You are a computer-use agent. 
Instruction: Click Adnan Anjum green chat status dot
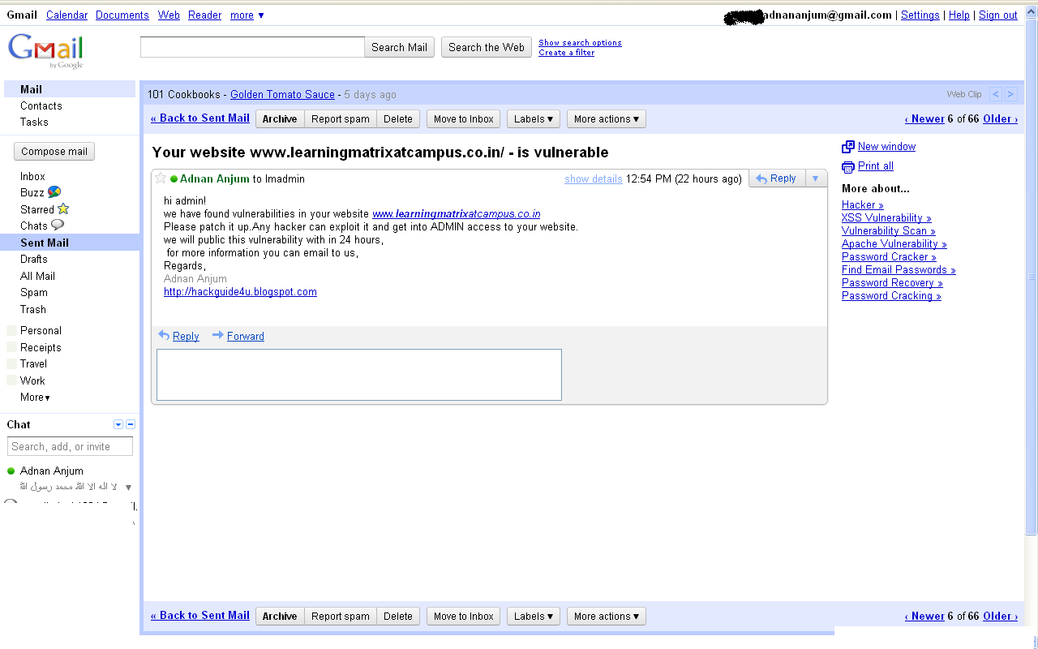pyautogui.click(x=11, y=471)
